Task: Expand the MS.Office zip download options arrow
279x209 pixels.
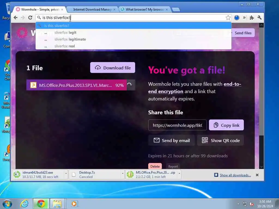Action: (179, 173)
